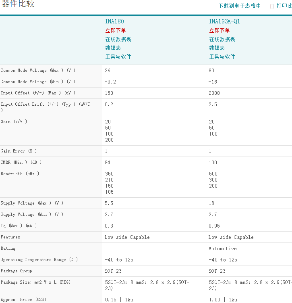Open the INA193A-Q1 product page

224,21
